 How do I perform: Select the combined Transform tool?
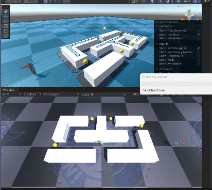click(x=6, y=36)
